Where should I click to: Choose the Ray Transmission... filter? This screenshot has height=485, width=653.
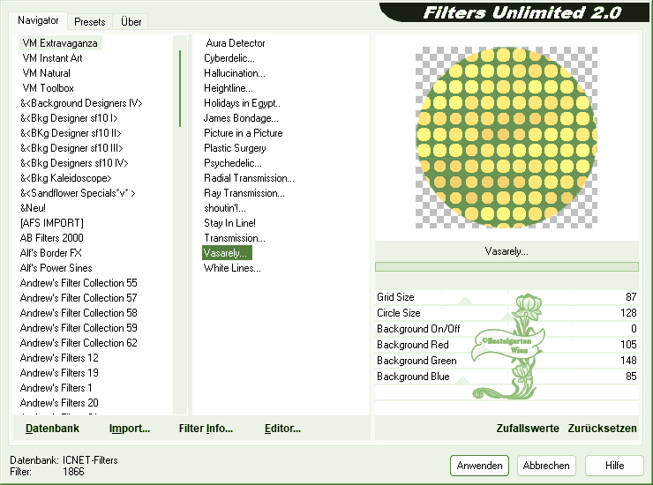click(x=244, y=193)
